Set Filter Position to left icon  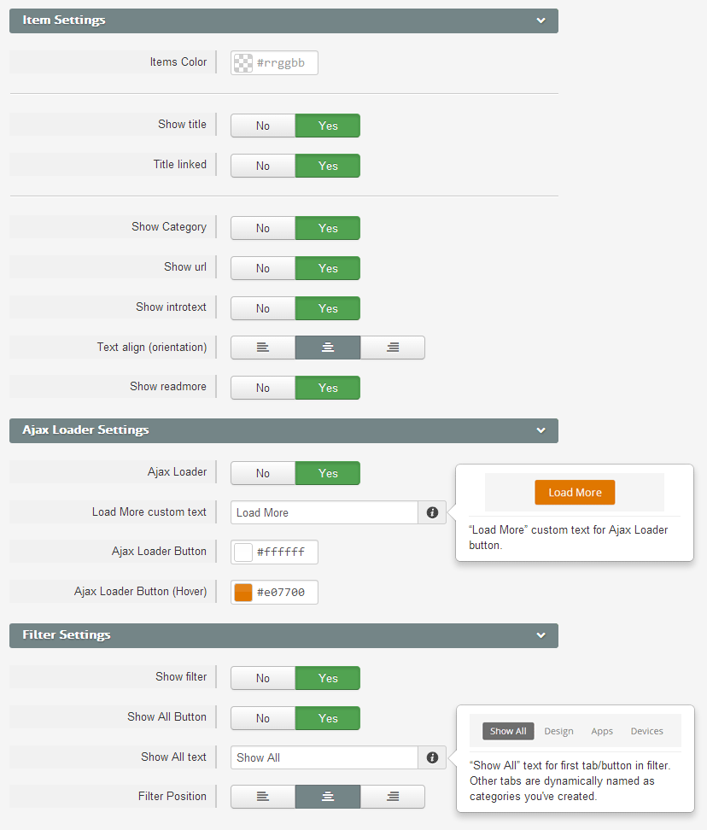click(263, 797)
